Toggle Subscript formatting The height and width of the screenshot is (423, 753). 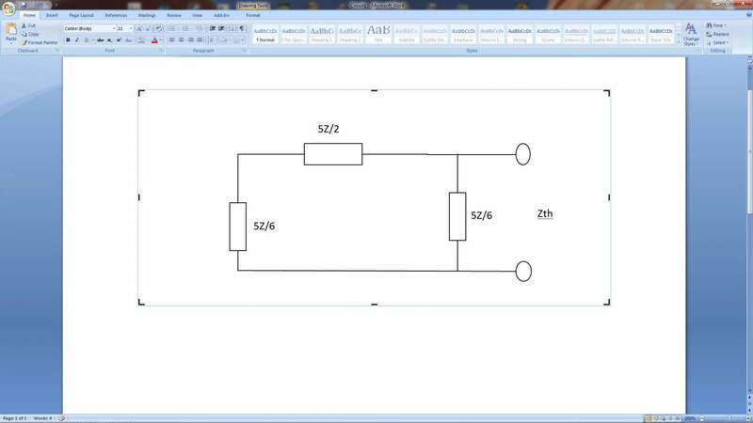pos(109,40)
